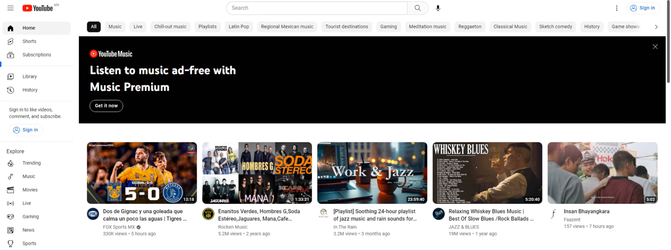Select the Live filter chip
The width and height of the screenshot is (671, 250).
pyautogui.click(x=138, y=27)
